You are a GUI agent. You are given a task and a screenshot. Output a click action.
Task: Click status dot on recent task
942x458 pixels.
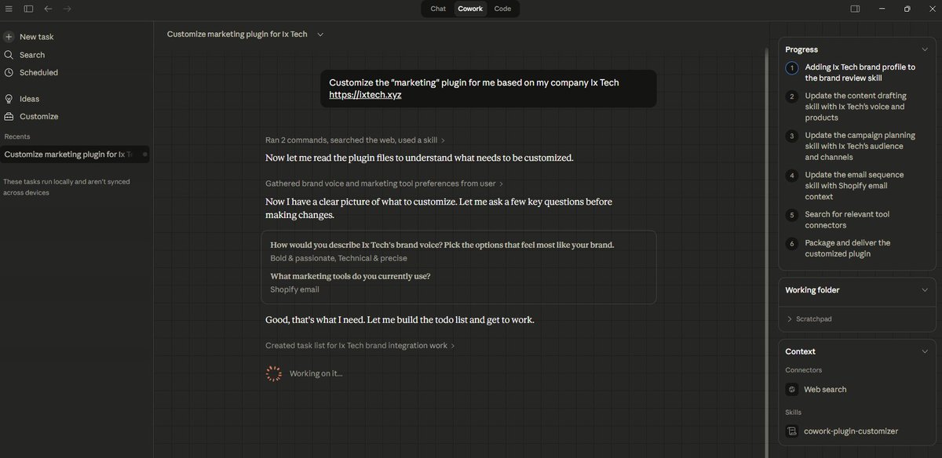pos(144,154)
